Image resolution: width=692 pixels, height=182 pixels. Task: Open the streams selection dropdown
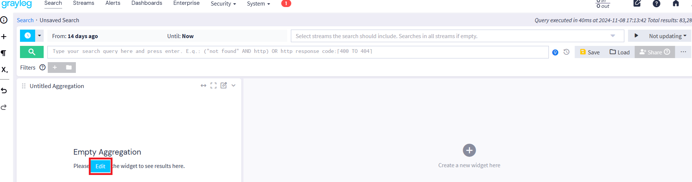[x=612, y=36]
